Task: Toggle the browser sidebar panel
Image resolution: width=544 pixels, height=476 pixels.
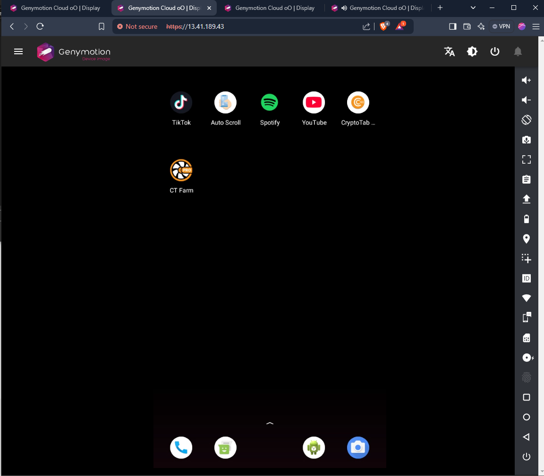Action: coord(452,26)
